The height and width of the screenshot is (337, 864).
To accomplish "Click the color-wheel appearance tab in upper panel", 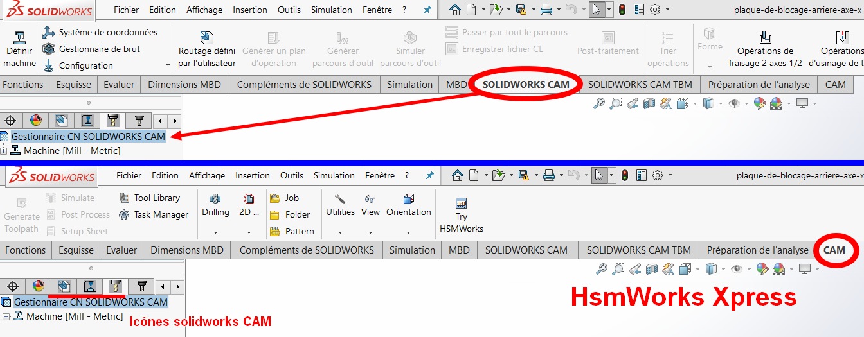I will pyautogui.click(x=36, y=121).
